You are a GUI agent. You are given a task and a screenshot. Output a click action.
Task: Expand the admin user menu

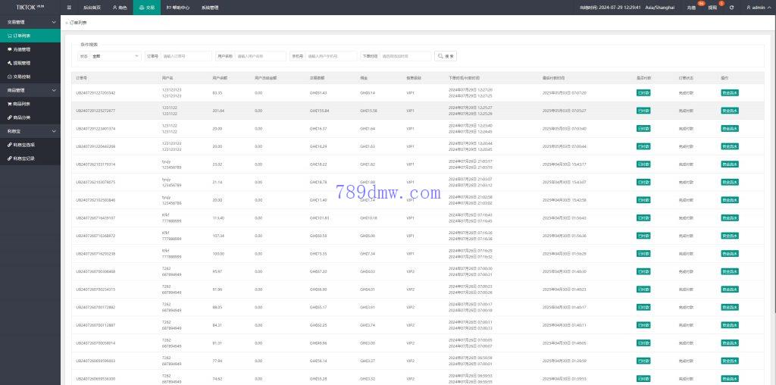coord(755,7)
